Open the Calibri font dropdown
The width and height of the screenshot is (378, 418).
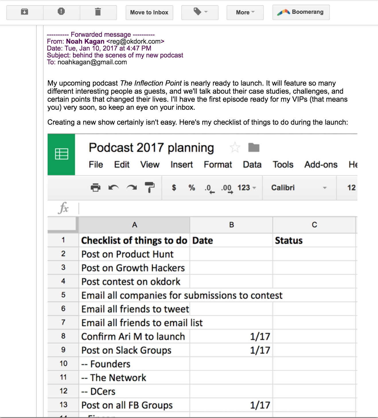coord(299,188)
